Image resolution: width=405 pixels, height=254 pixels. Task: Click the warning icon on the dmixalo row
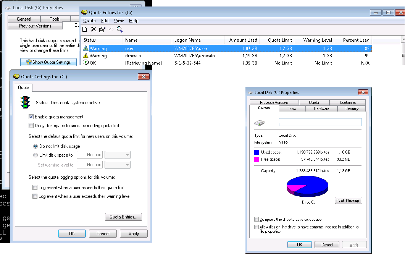[86, 55]
